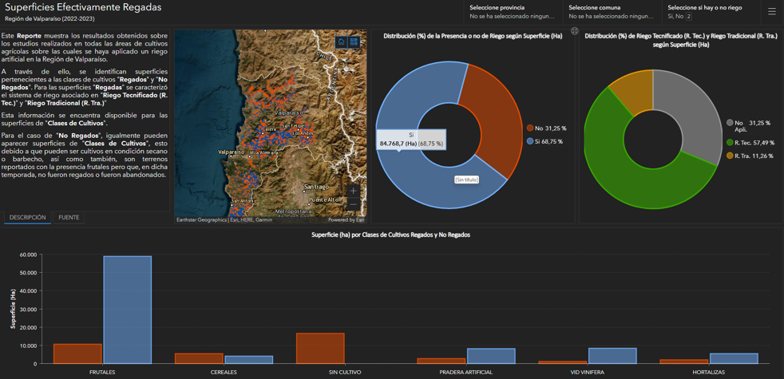Screen dimensions: 784x379
Task: Open the 'Seleccione provincia' dropdown
Action: [x=511, y=12]
